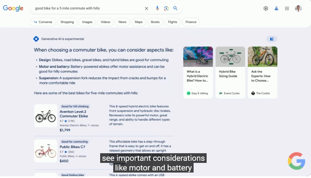This screenshot has width=311, height=178.
Task: Open Google apps grid
Action: point(287,8)
